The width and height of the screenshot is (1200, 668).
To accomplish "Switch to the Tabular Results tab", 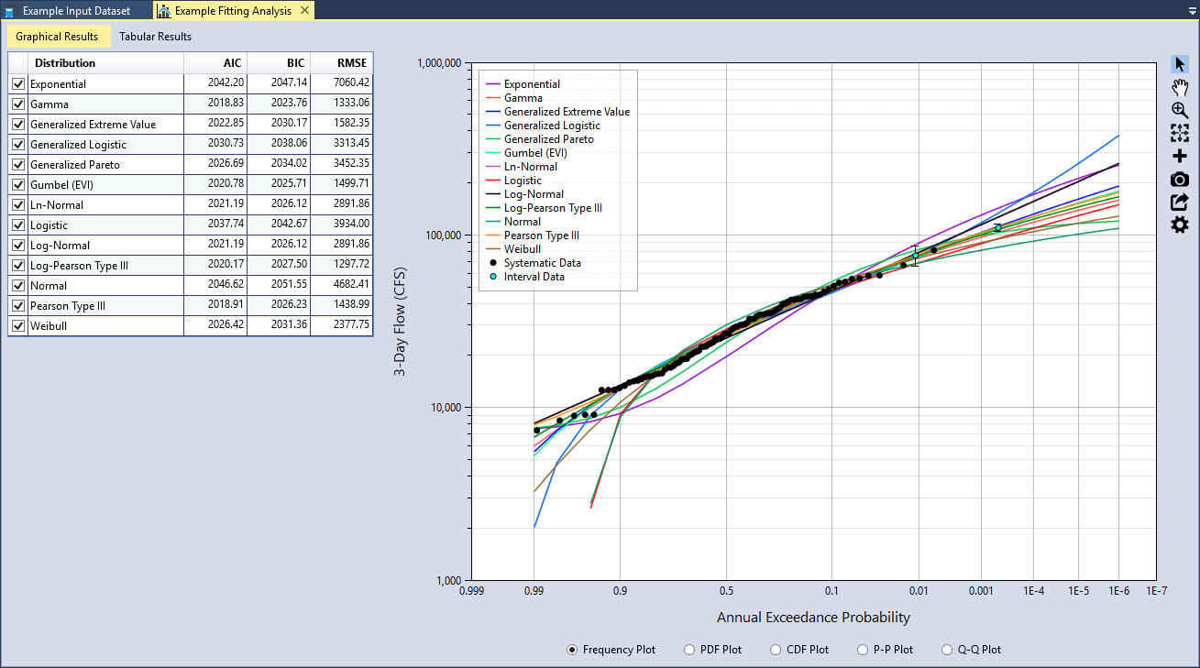I will coord(154,36).
